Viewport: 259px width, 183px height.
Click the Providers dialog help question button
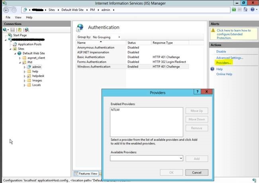pyautogui.click(x=197, y=91)
